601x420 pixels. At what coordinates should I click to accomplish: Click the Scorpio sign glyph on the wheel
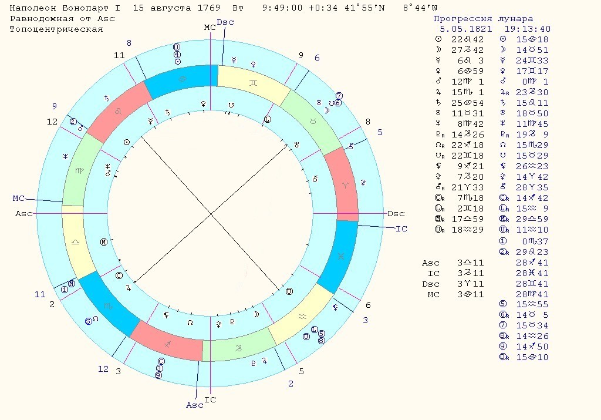pyautogui.click(x=109, y=305)
